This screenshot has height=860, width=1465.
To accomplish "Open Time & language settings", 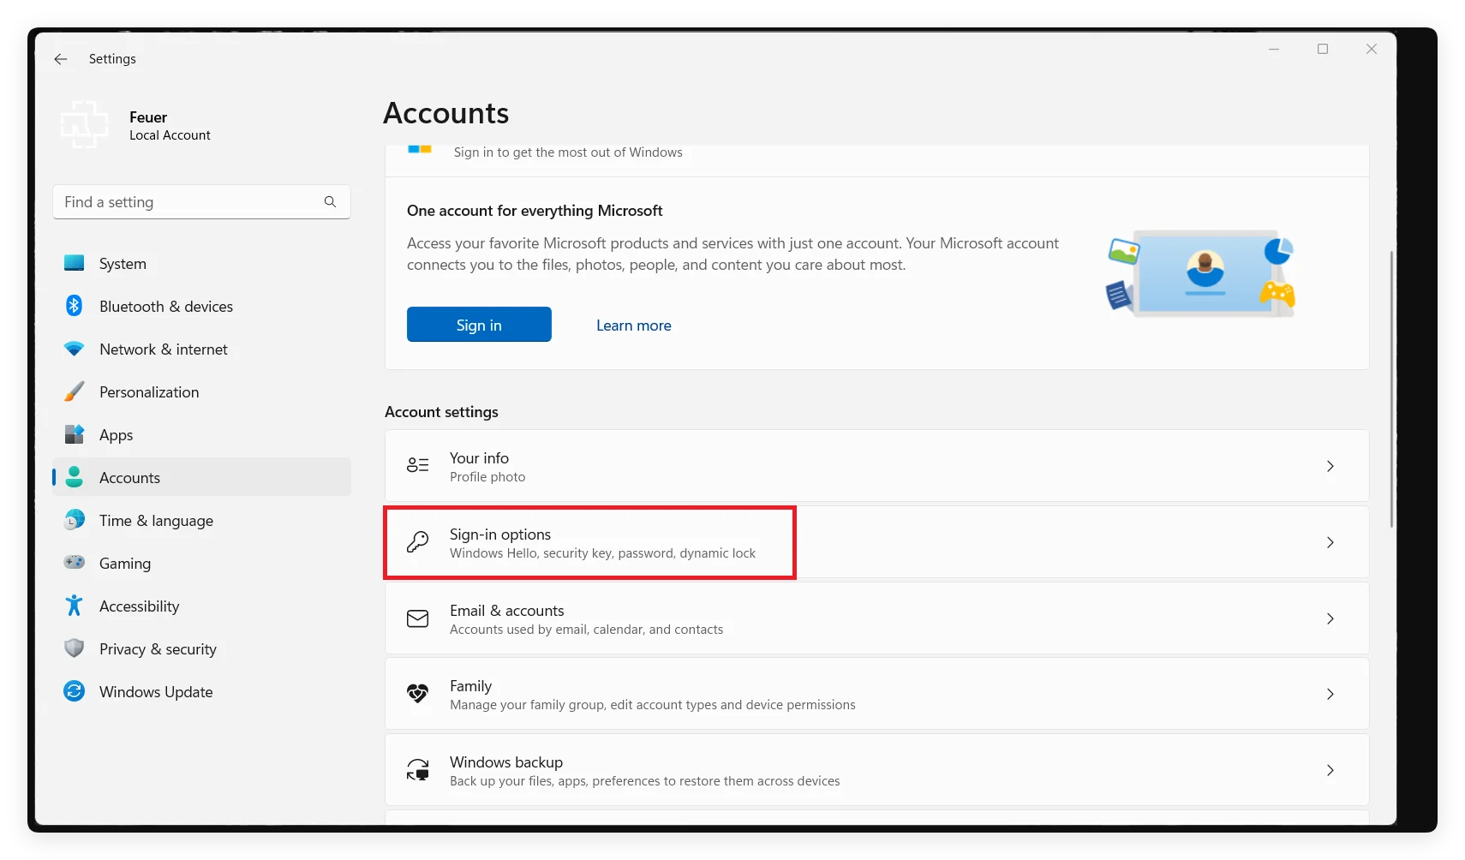I will (x=156, y=520).
